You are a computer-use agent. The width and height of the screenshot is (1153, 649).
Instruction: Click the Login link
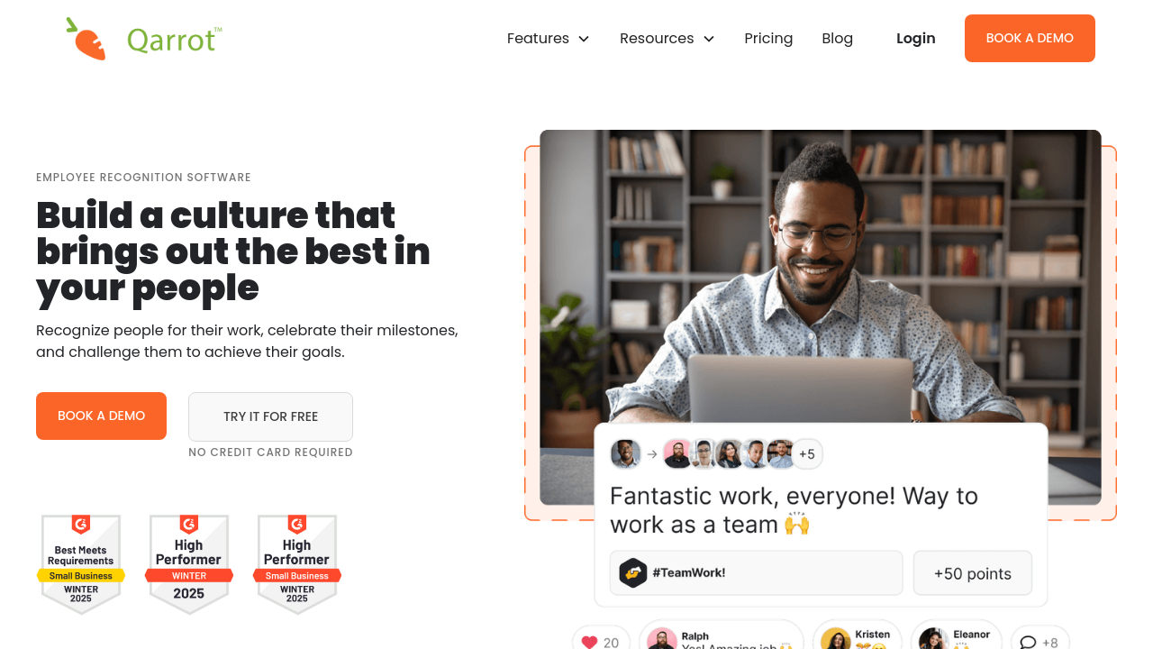click(x=915, y=38)
